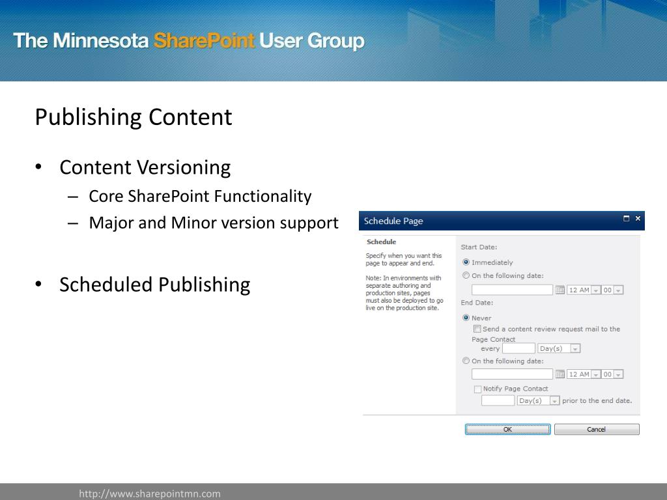The image size is (667, 500).
Task: Enable 'Send a content review request mail' checkbox
Action: (x=477, y=329)
